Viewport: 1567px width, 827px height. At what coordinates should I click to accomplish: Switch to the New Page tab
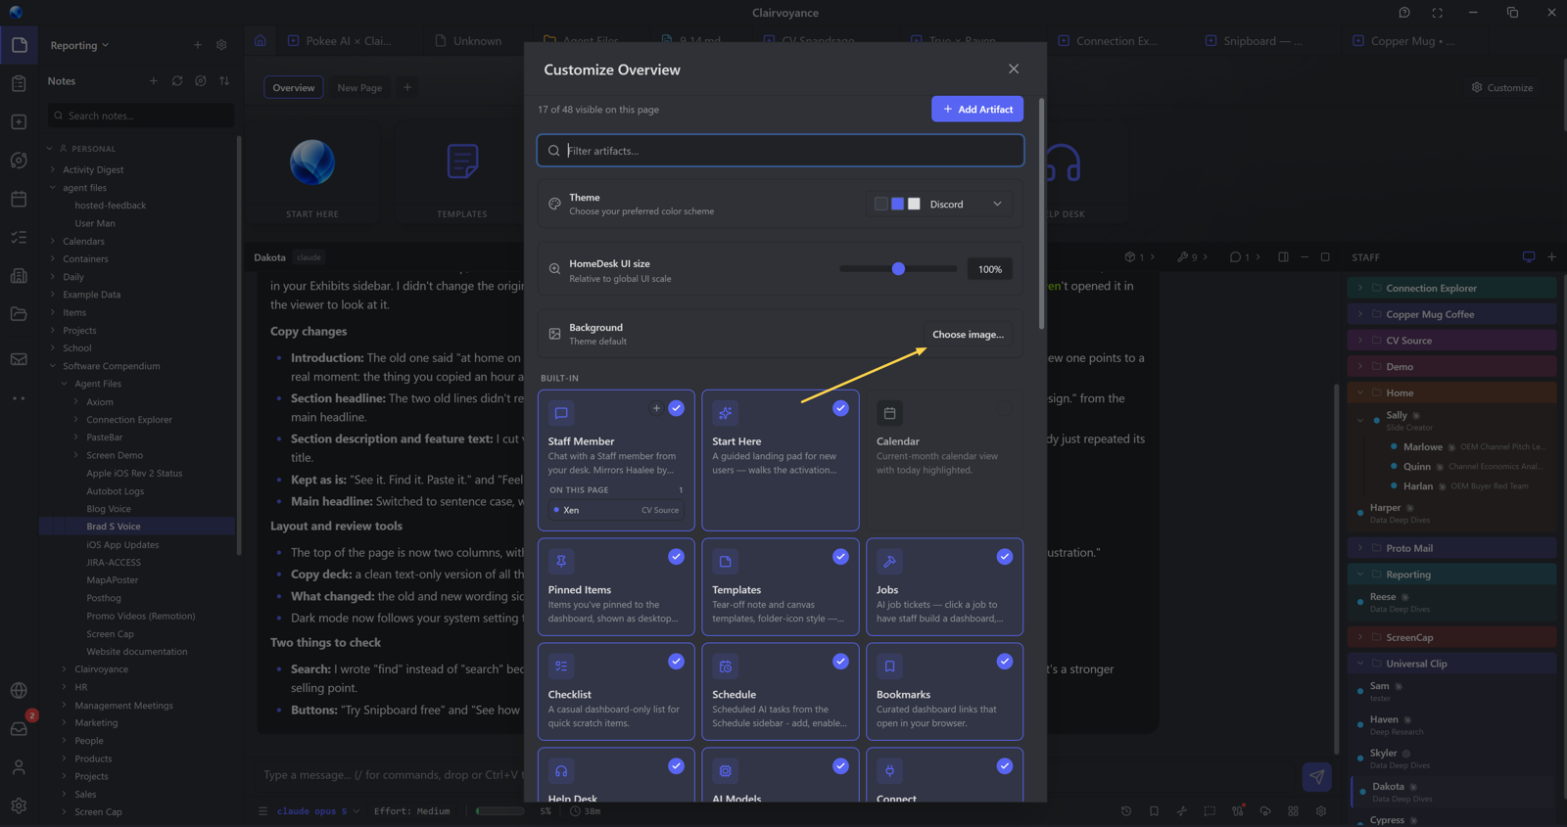[x=359, y=88]
